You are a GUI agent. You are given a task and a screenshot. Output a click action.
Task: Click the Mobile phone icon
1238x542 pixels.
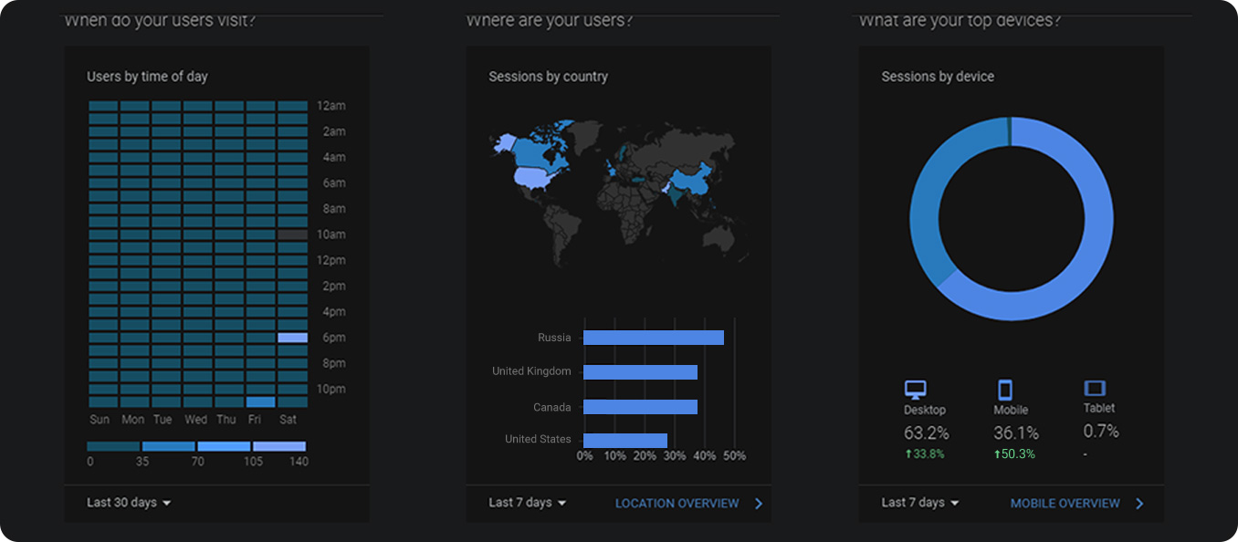pyautogui.click(x=1005, y=390)
